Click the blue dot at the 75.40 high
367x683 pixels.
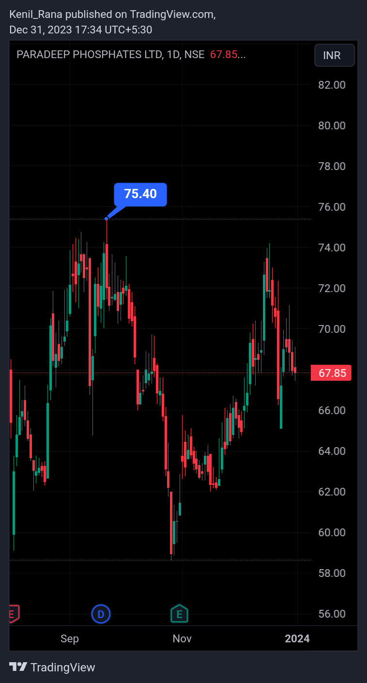[x=107, y=219]
